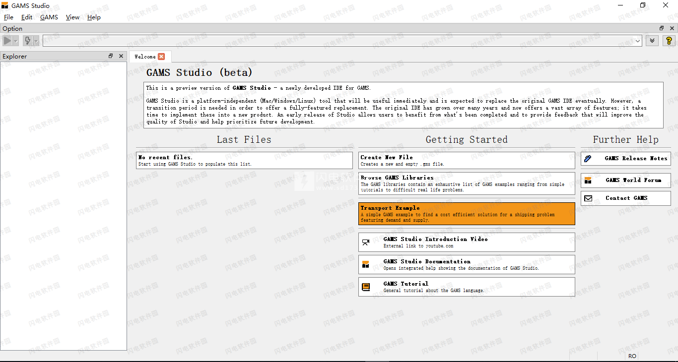Click the GAMS Studio (beta) heading

(200, 72)
